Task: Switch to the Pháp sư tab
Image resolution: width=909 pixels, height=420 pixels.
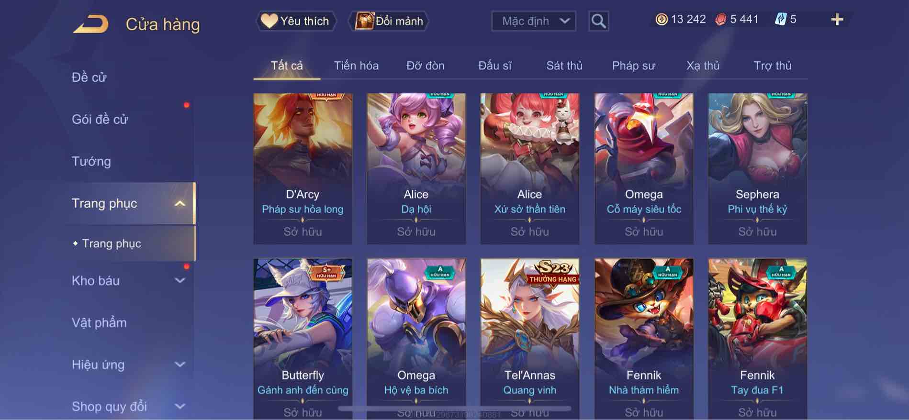Action: pos(633,66)
